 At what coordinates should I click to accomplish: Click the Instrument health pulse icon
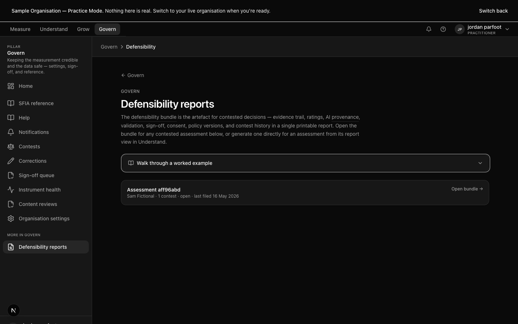(x=11, y=190)
